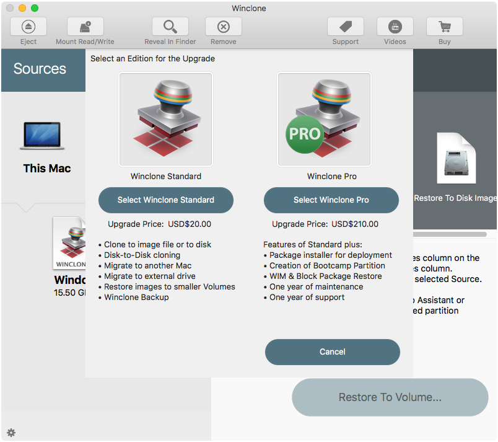Click 'Restore images to smaller Volumes' text
The image size is (498, 442).
coord(170,286)
